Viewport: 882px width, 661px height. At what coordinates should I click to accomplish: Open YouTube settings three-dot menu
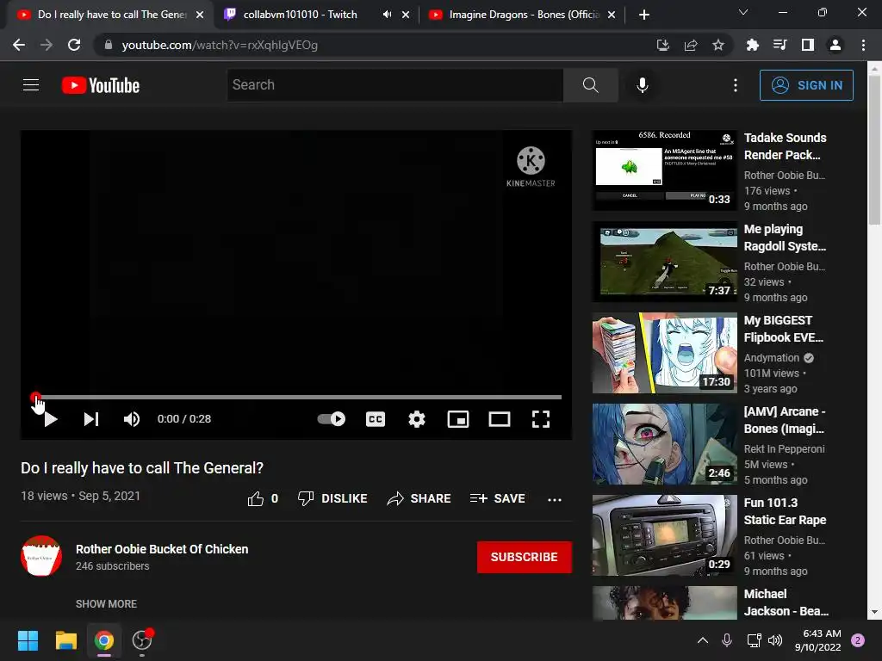[736, 85]
